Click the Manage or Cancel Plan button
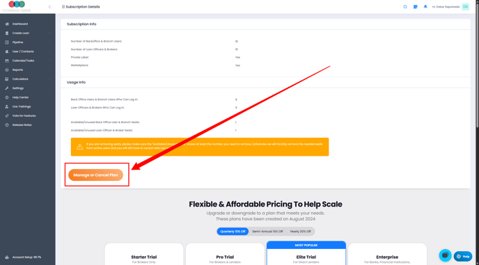This screenshot has width=479, height=265. tap(95, 175)
